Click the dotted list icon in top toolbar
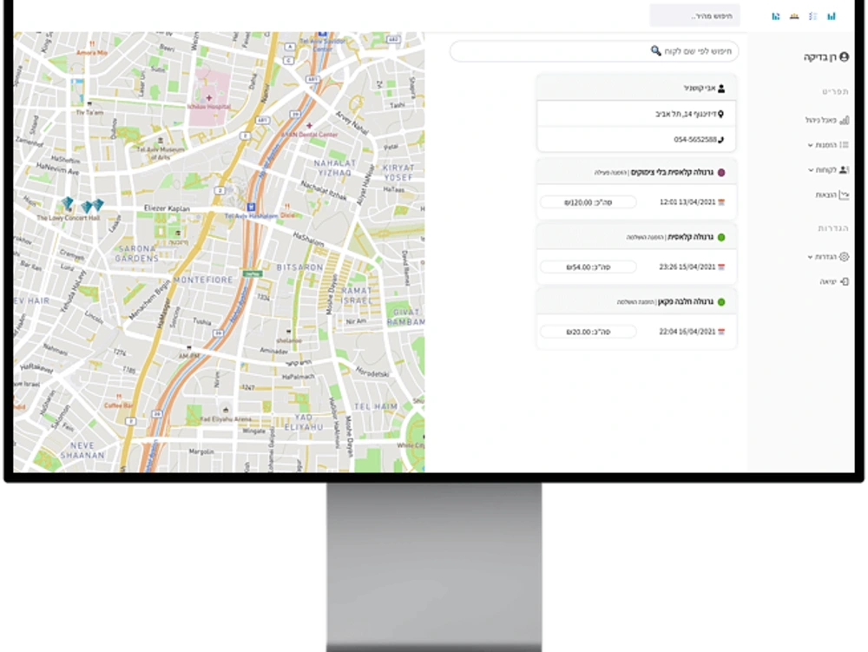868x652 pixels. (x=812, y=16)
